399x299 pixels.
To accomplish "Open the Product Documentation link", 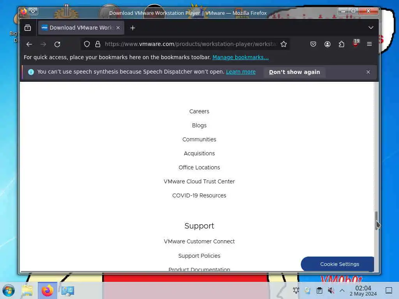I will coord(199,269).
